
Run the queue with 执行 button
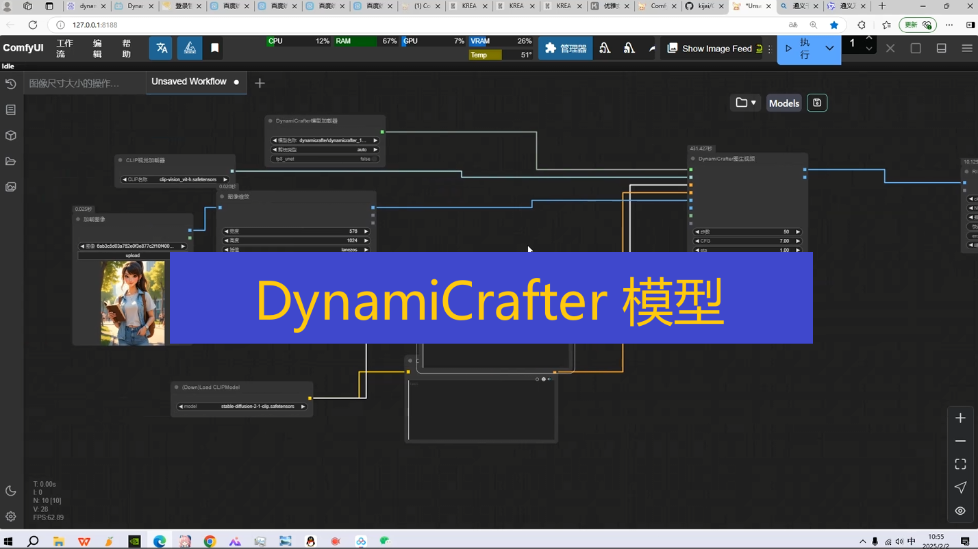tap(798, 49)
